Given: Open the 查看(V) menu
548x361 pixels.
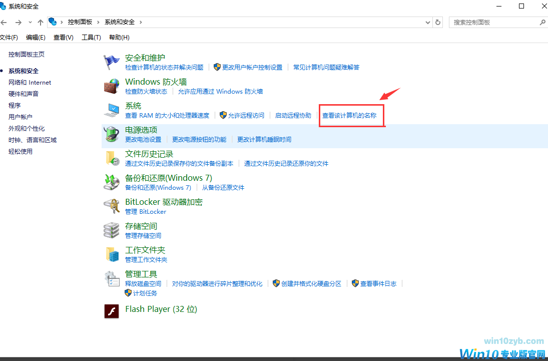Looking at the screenshot, I should click(x=63, y=37).
